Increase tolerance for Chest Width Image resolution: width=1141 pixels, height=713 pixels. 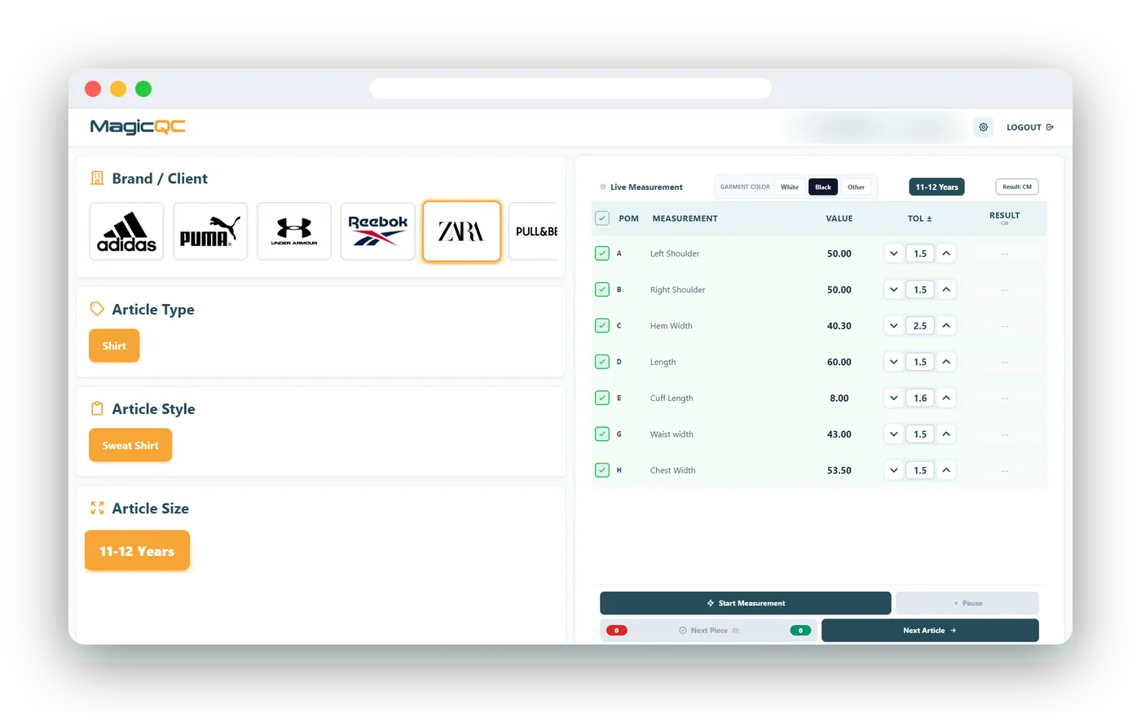tap(946, 470)
